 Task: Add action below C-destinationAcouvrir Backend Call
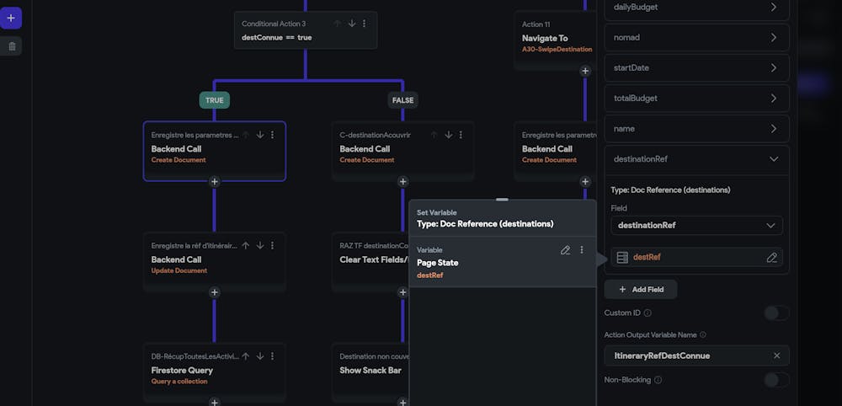pos(402,181)
